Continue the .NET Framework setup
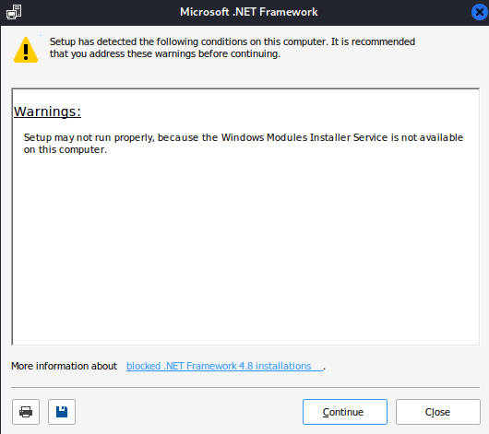Viewport: 489px width, 434px height. coord(345,412)
